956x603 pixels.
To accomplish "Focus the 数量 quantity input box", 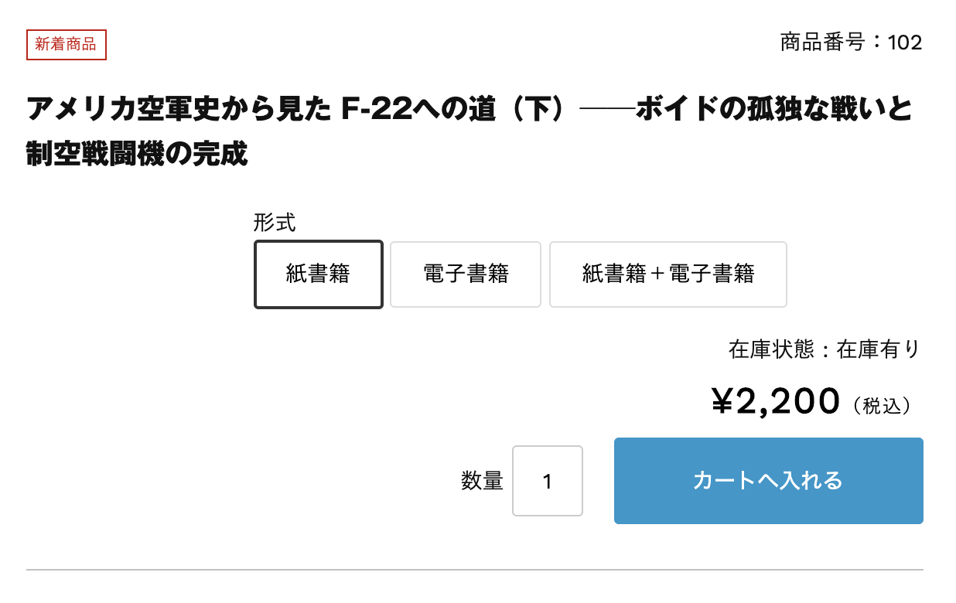I will pyautogui.click(x=548, y=481).
